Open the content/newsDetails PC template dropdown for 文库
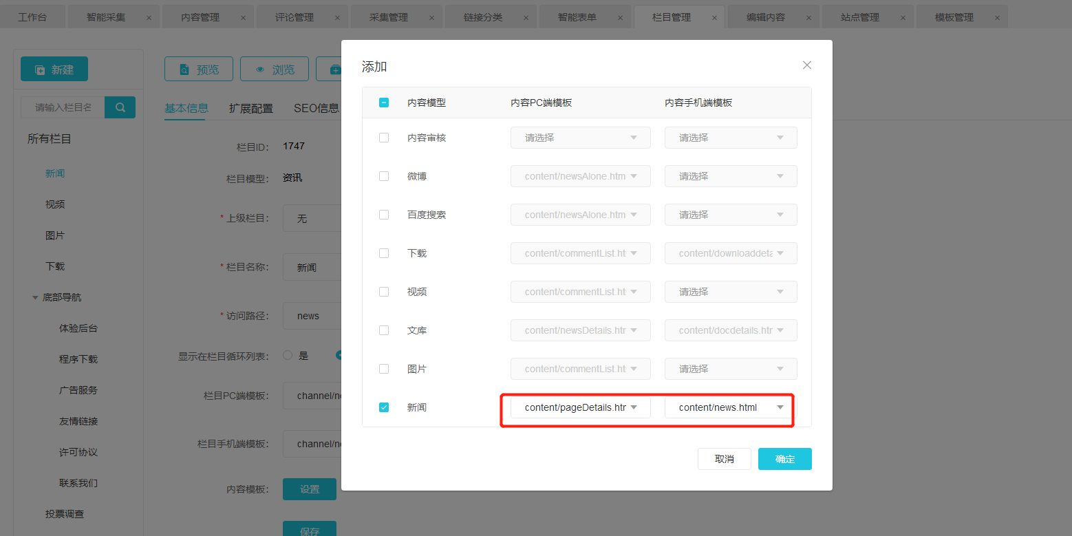The image size is (1072, 536). click(x=581, y=330)
